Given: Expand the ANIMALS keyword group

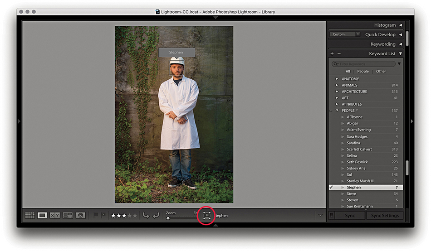Looking at the screenshot, I should (337, 85).
